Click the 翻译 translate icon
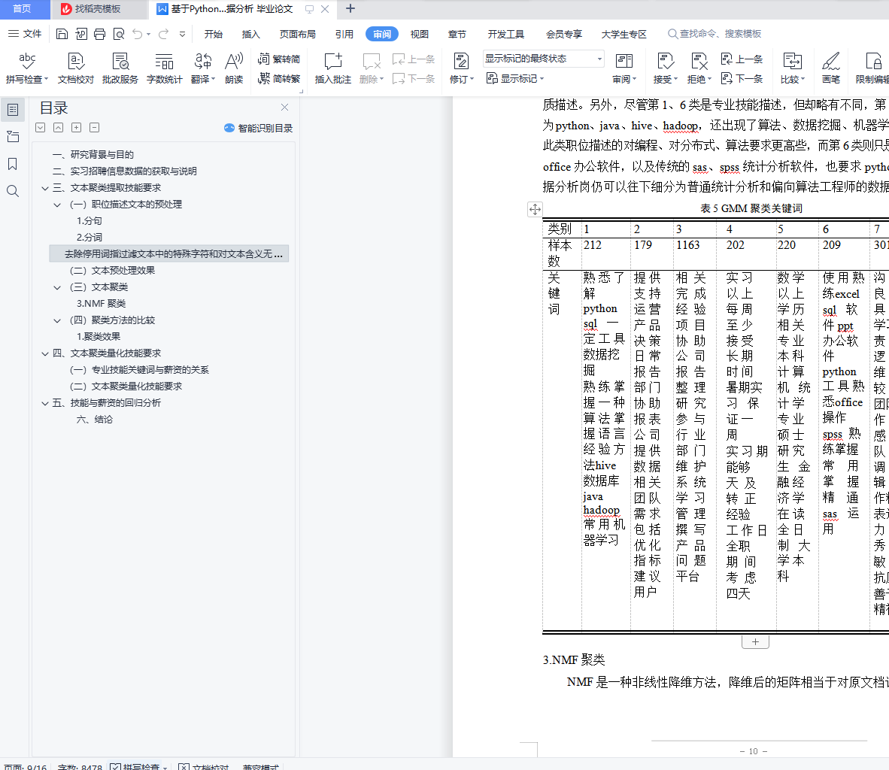 pyautogui.click(x=202, y=61)
